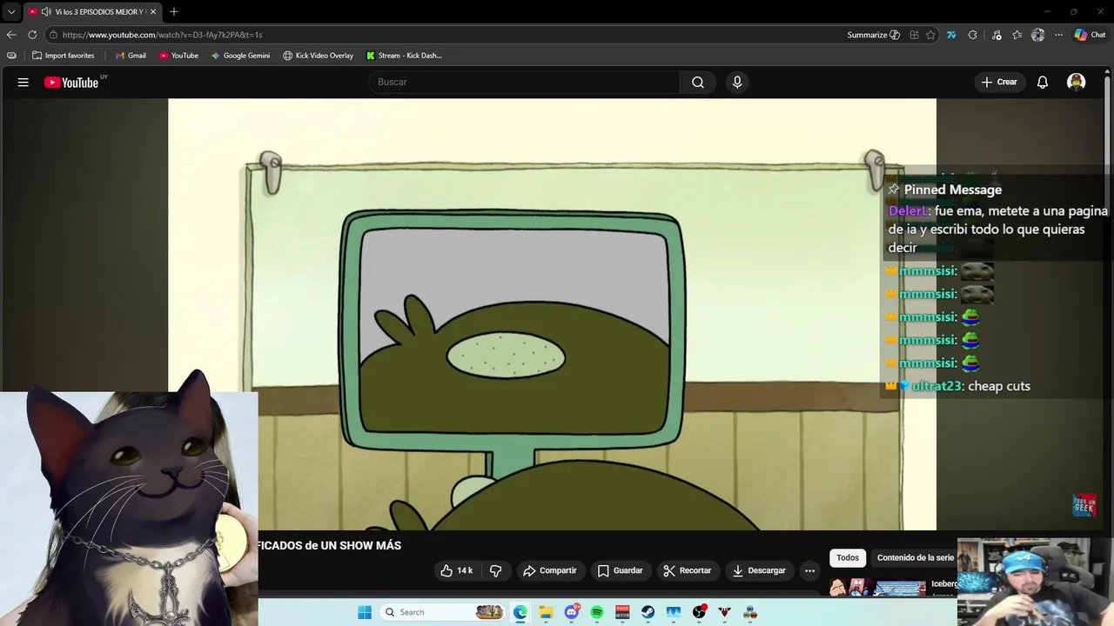Open Spotify from the taskbar

[x=597, y=612]
